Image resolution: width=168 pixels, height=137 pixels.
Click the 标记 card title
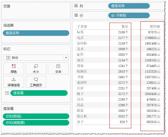[x=7, y=49]
